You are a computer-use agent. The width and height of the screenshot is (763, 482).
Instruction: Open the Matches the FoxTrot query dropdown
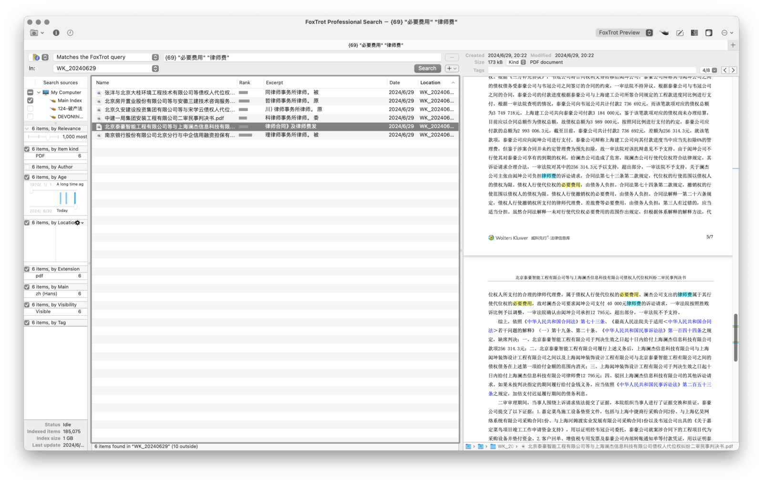point(106,57)
